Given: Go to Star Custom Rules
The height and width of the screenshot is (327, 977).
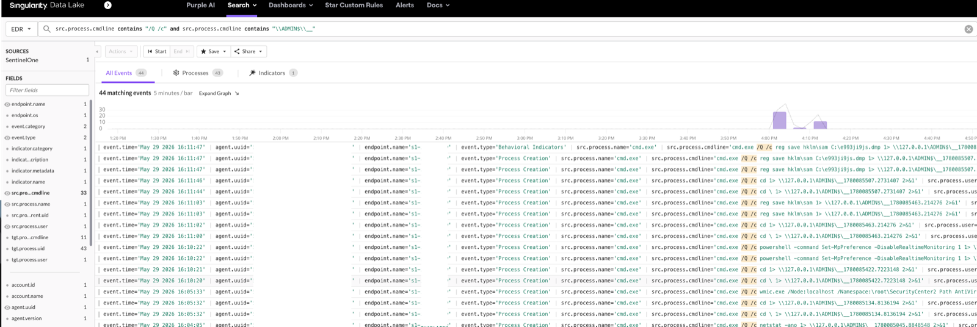Looking at the screenshot, I should (x=354, y=5).
